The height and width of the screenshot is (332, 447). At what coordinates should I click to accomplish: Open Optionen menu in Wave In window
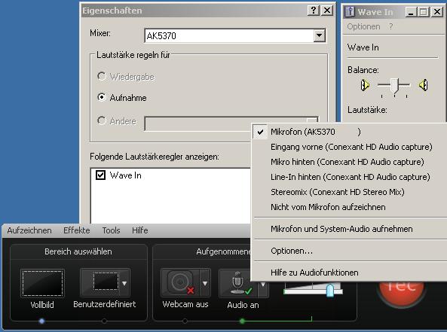point(363,26)
